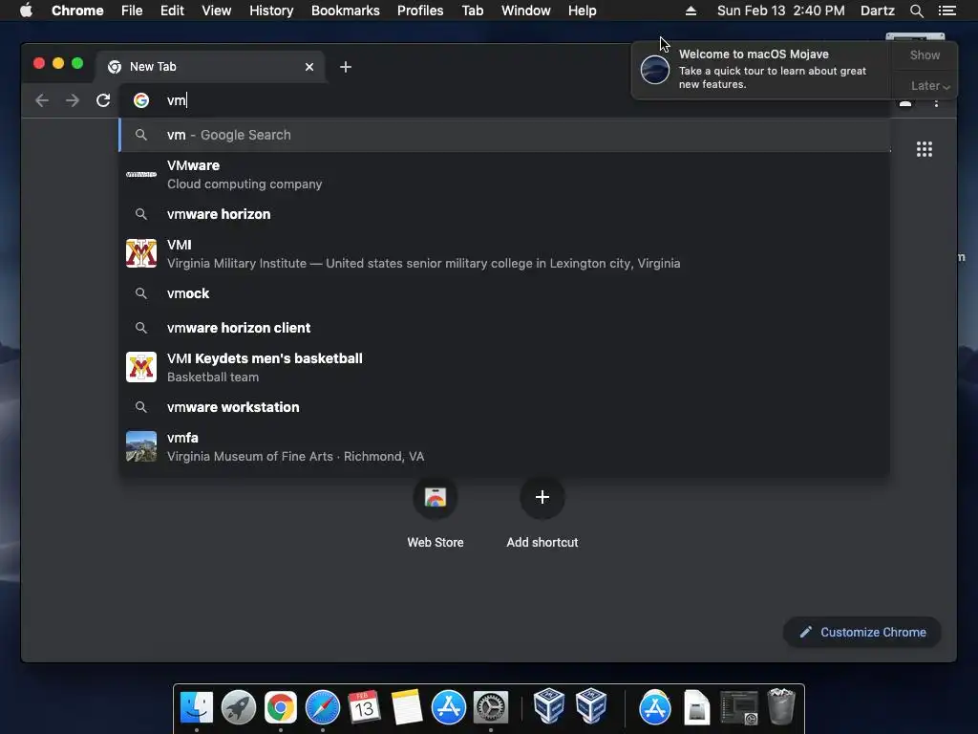Open Spotlight search in menu bar
978x734 pixels.
pos(916,11)
